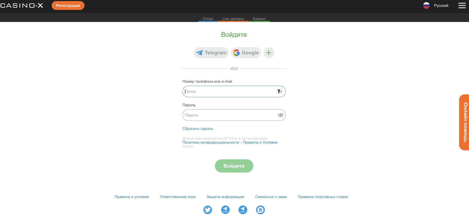Open Политика конфиденциальности link
The height and width of the screenshot is (217, 469).
pyautogui.click(x=211, y=142)
